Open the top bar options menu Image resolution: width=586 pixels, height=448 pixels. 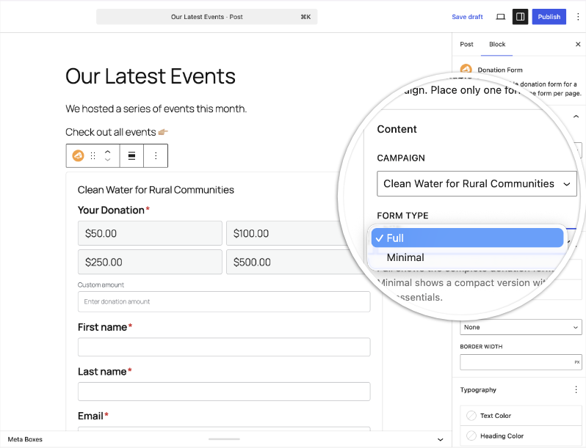pos(578,17)
